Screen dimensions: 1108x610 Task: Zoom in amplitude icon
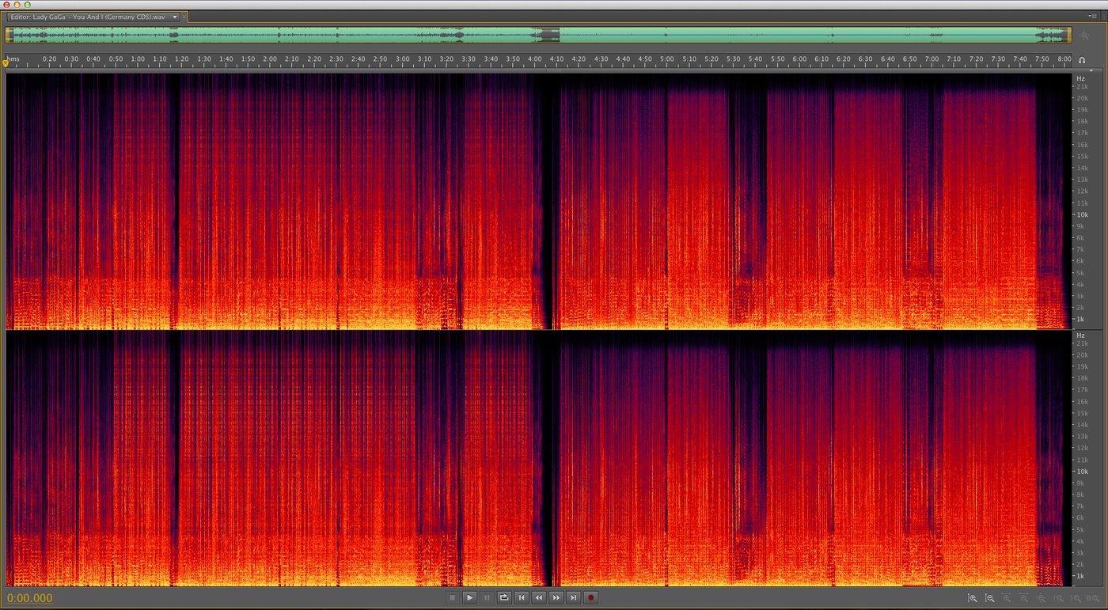(x=973, y=598)
